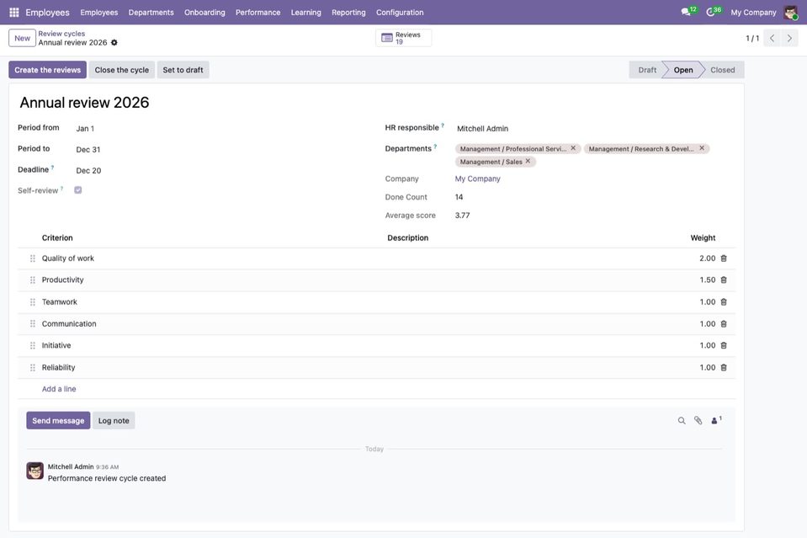Remove the Management / Research & Development tag
807x538 pixels.
(702, 148)
